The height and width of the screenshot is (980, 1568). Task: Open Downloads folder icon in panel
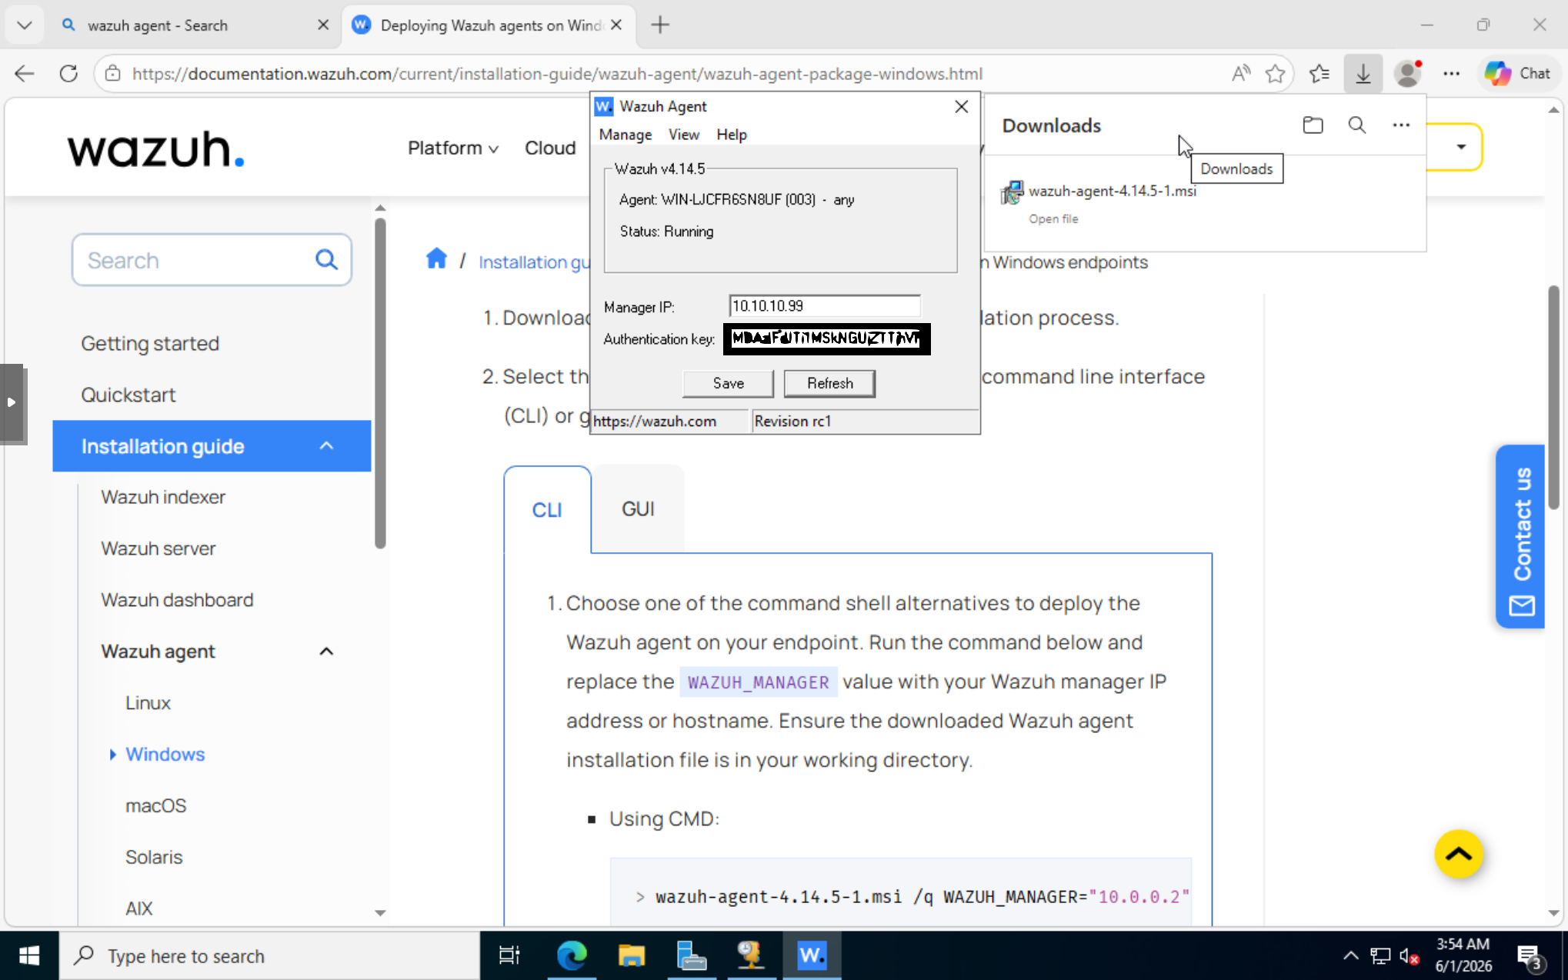(1313, 125)
